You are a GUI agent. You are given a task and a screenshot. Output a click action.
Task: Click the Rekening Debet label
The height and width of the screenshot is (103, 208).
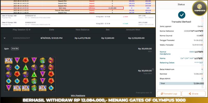click(167, 63)
